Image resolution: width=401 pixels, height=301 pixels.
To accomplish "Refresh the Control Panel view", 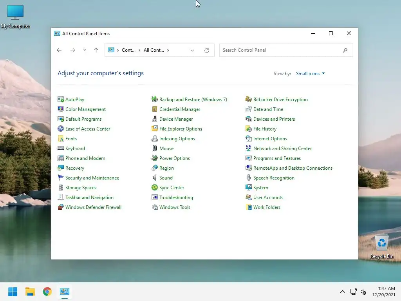I will [207, 51].
